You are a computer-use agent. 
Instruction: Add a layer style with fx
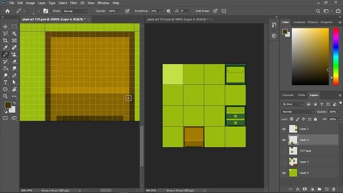coord(298,189)
